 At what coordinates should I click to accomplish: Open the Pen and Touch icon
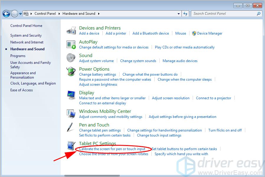coord(70,127)
